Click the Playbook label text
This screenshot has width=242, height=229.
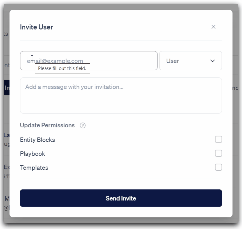tap(33, 154)
